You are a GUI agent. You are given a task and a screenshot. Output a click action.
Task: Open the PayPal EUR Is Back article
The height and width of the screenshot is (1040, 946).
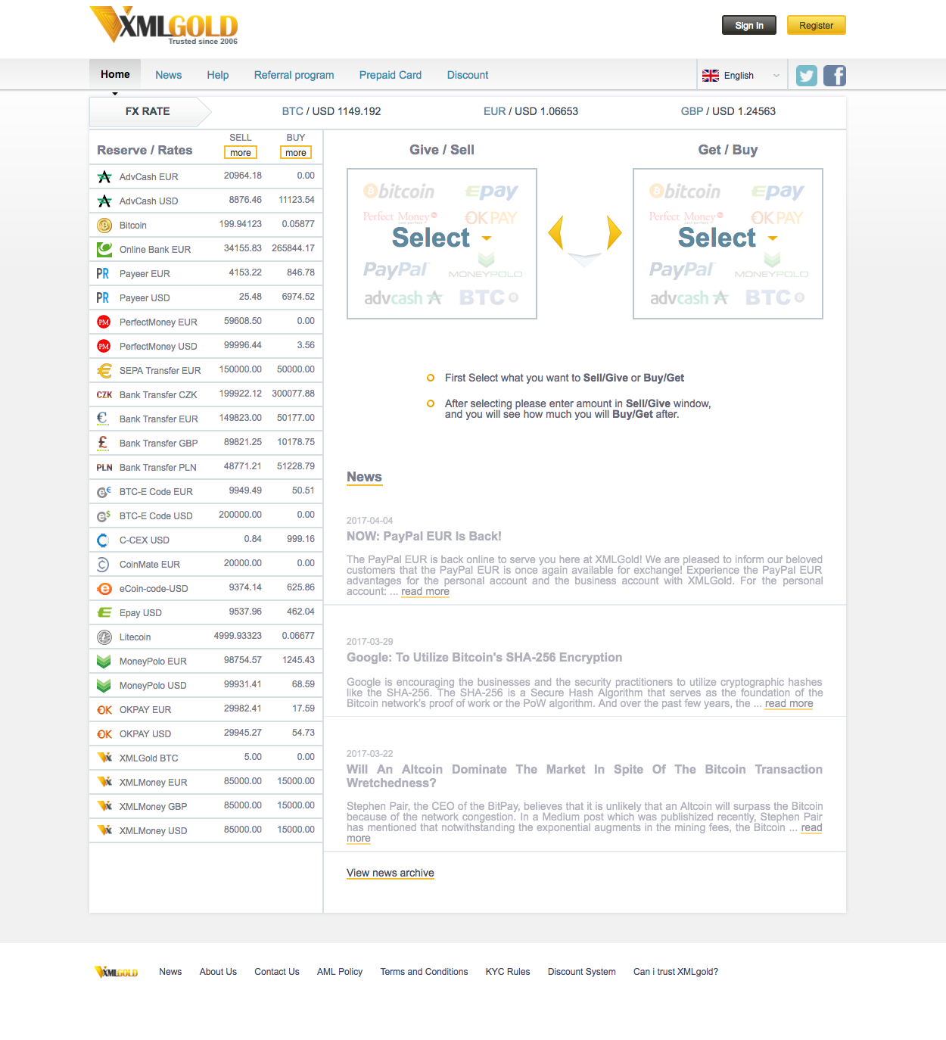424,536
